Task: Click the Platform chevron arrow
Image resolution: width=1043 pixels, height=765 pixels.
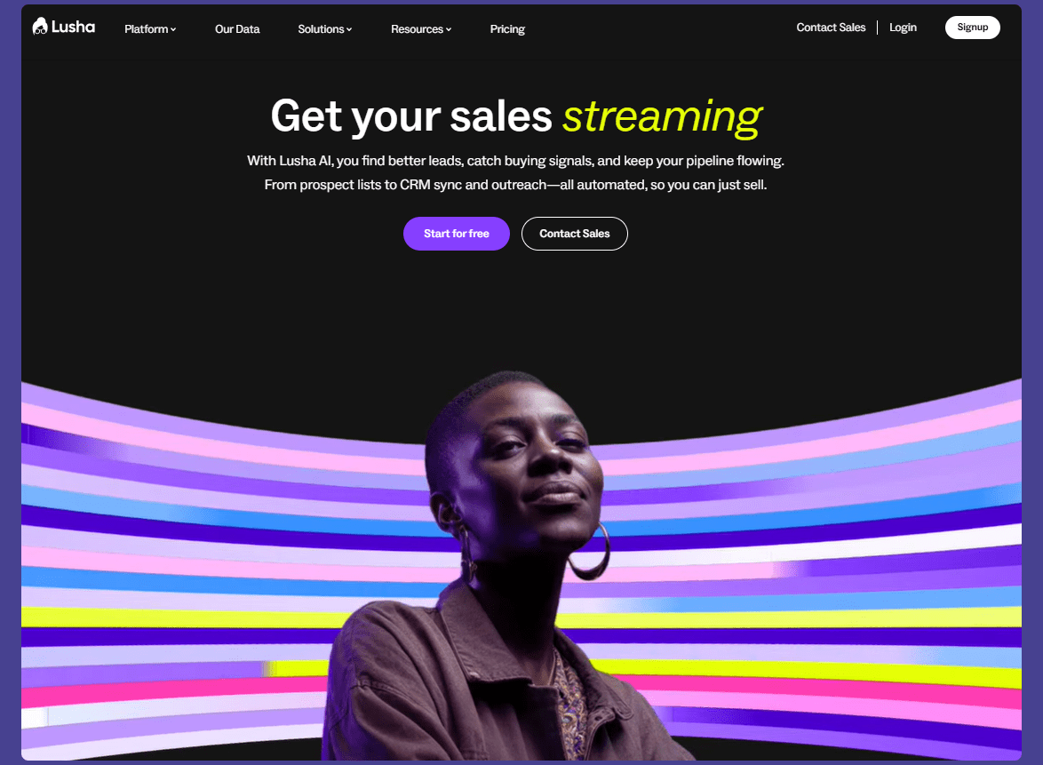Action: pos(173,30)
